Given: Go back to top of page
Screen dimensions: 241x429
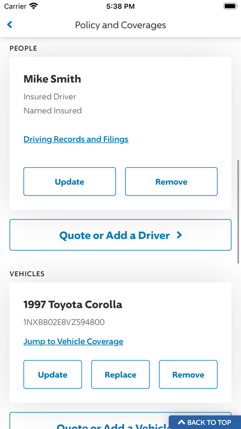Looking at the screenshot, I should click(x=205, y=422).
